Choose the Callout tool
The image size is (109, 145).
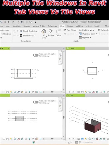coord(58,33)
